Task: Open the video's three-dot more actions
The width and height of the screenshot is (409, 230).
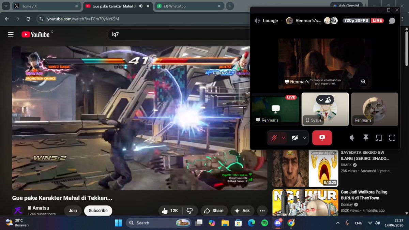Action: 262,211
